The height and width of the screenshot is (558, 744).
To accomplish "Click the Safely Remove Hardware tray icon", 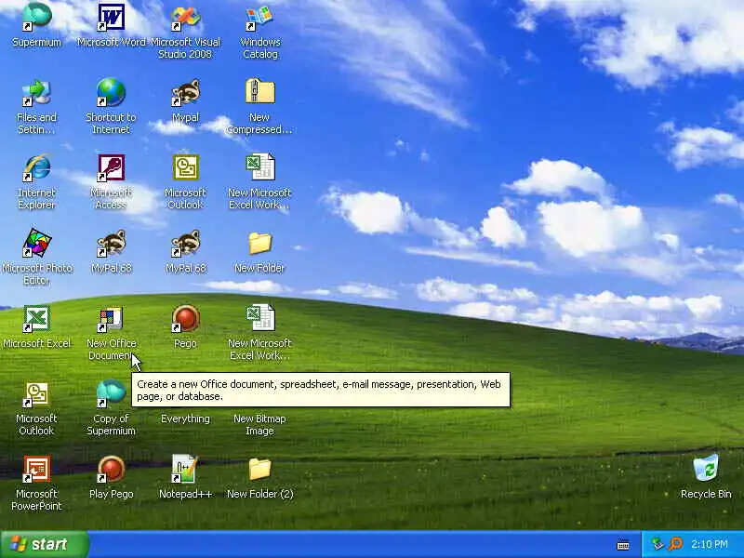I will [658, 544].
